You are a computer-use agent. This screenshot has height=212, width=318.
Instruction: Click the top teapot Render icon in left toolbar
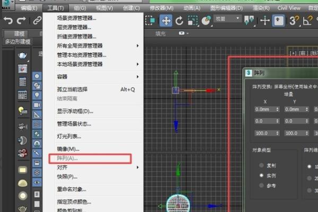coord(22,56)
